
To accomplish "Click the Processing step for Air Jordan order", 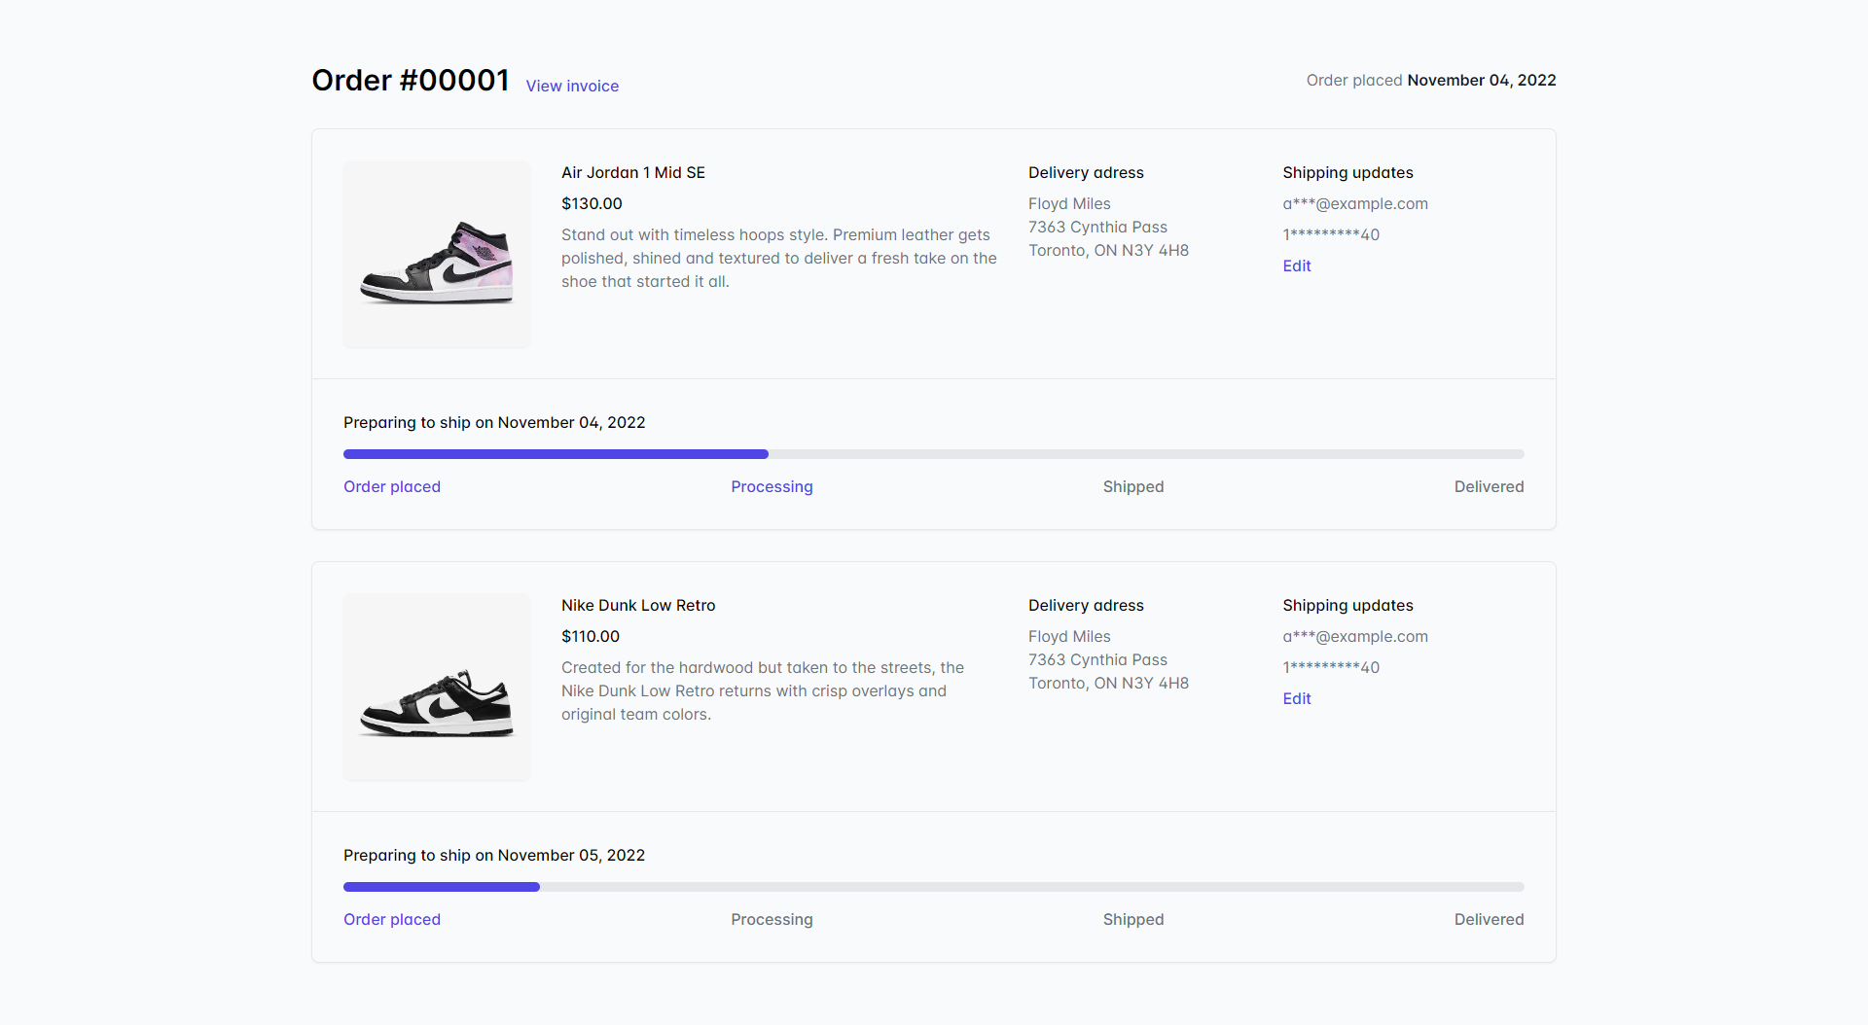I will pyautogui.click(x=771, y=486).
